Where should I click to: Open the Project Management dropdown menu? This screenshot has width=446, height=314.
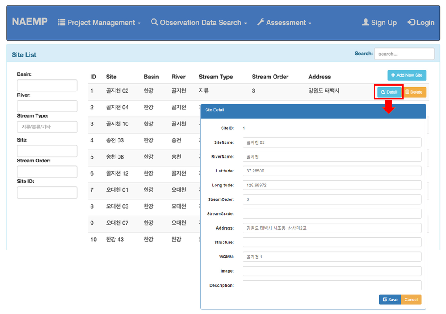[x=99, y=23]
